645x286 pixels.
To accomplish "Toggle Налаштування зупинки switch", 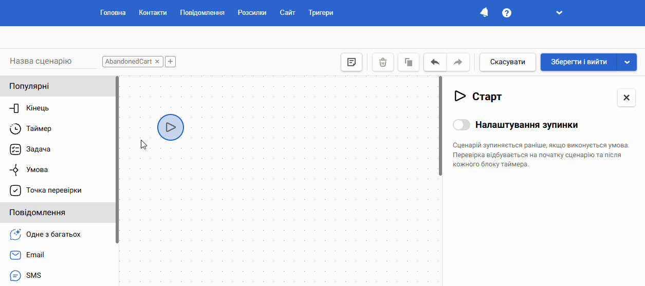I will [x=462, y=125].
